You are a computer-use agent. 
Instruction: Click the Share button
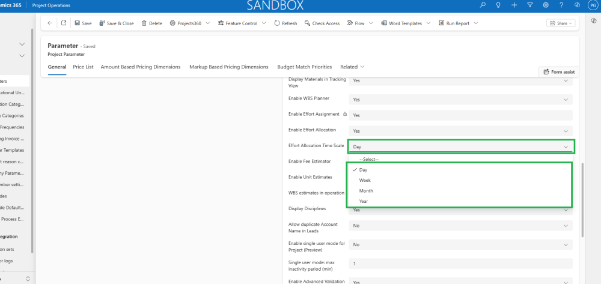pyautogui.click(x=561, y=23)
